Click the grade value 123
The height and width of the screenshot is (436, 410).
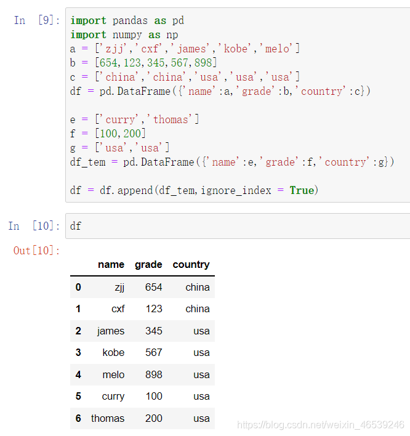pos(154,309)
